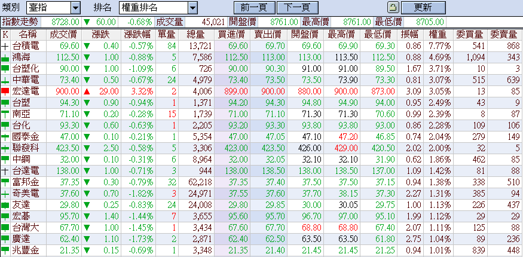Sort by 名稱 column header

(x=27, y=34)
